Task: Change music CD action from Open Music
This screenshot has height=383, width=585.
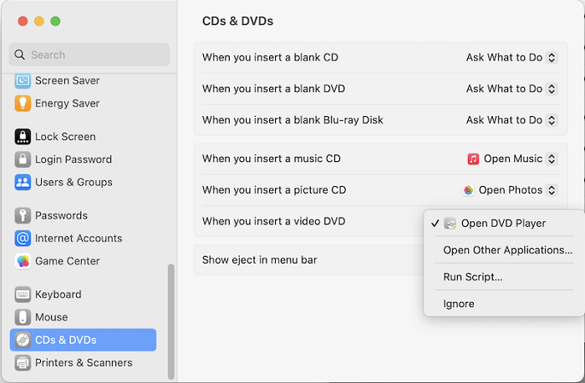Action: pos(511,159)
